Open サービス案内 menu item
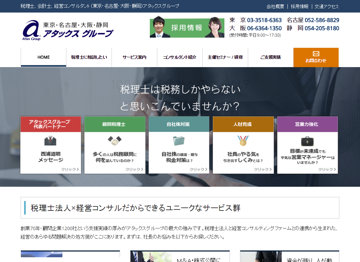 (x=134, y=57)
